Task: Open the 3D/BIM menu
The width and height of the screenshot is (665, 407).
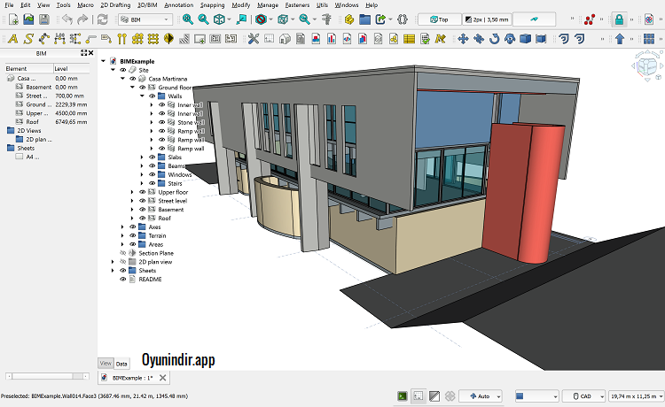Action: (x=147, y=5)
